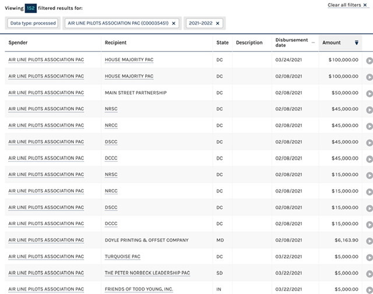This screenshot has width=373, height=294.
Task: Clear all filters link
Action: coord(347,5)
